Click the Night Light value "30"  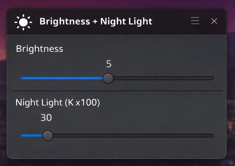pyautogui.click(x=46, y=118)
